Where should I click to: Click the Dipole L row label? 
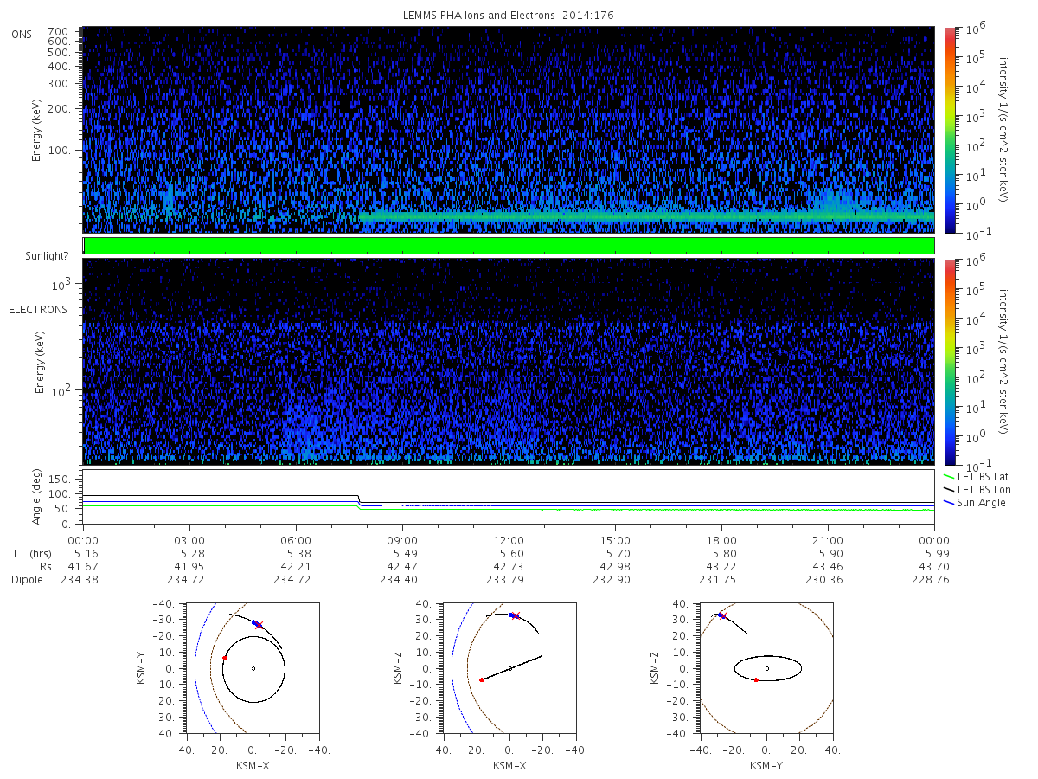click(x=31, y=580)
